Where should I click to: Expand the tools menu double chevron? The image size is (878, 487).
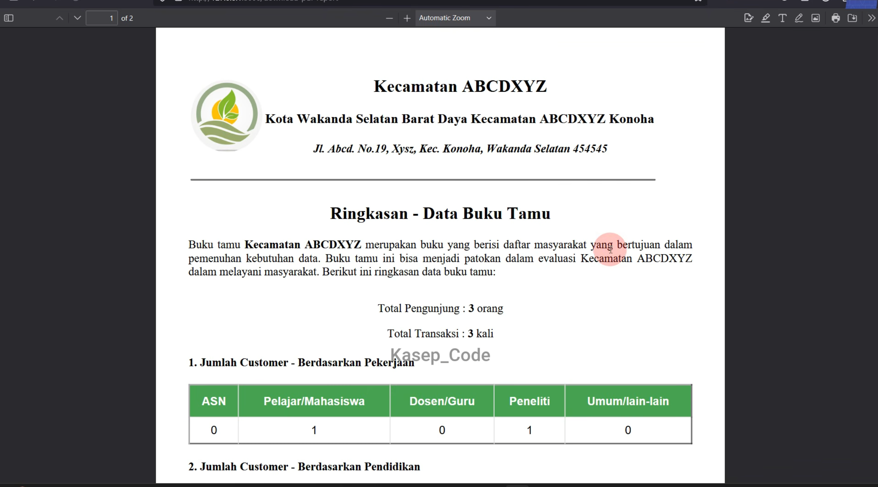tap(871, 18)
